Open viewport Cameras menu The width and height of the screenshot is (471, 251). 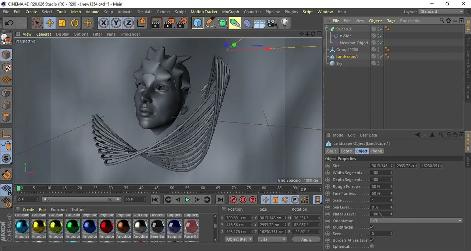point(43,34)
